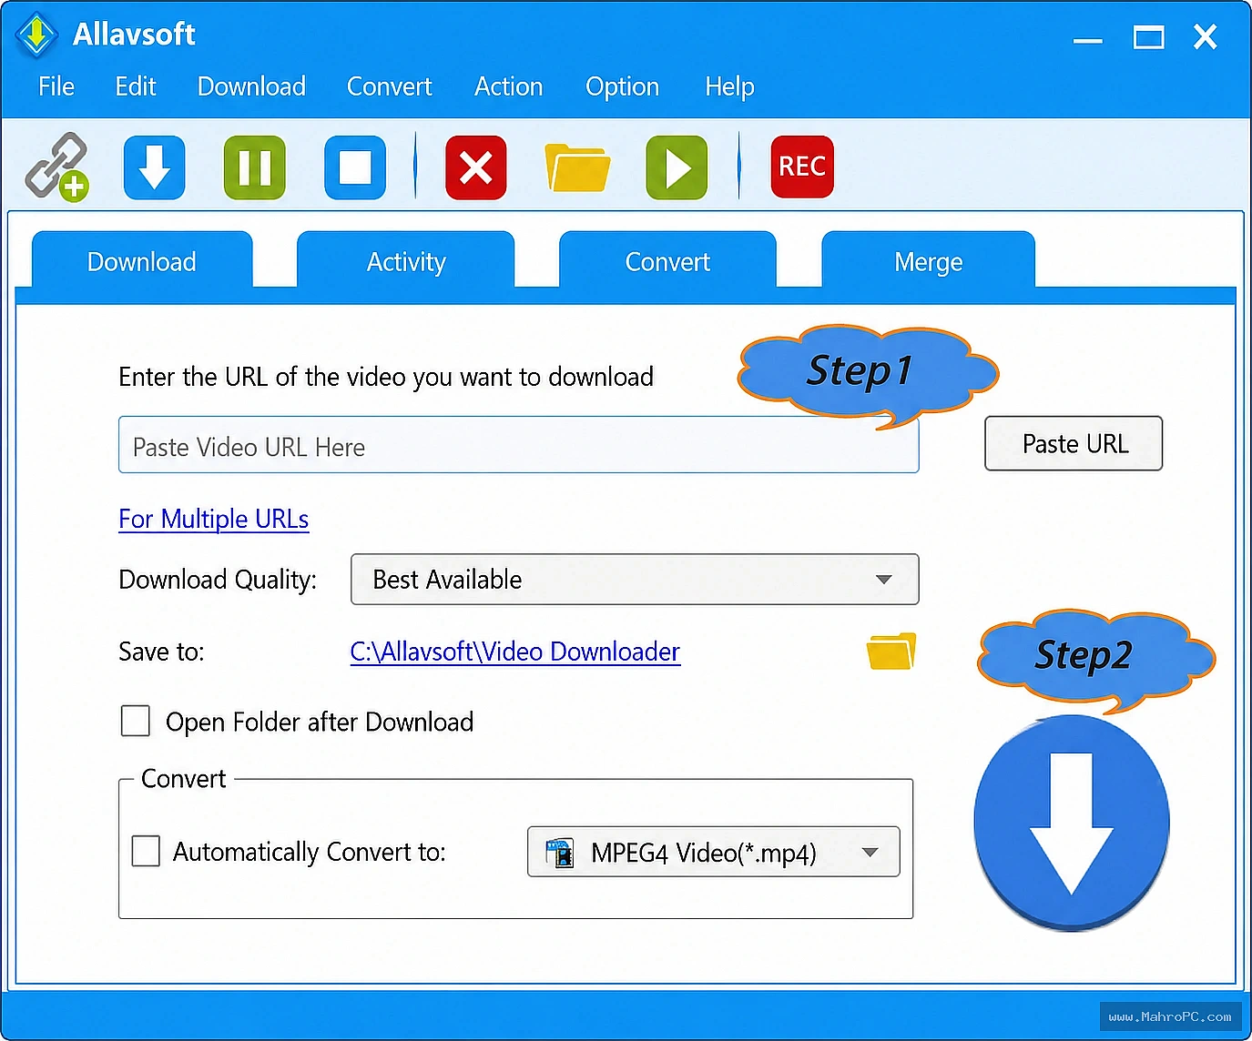Switch to the Convert tab
1252x1041 pixels.
(667, 261)
